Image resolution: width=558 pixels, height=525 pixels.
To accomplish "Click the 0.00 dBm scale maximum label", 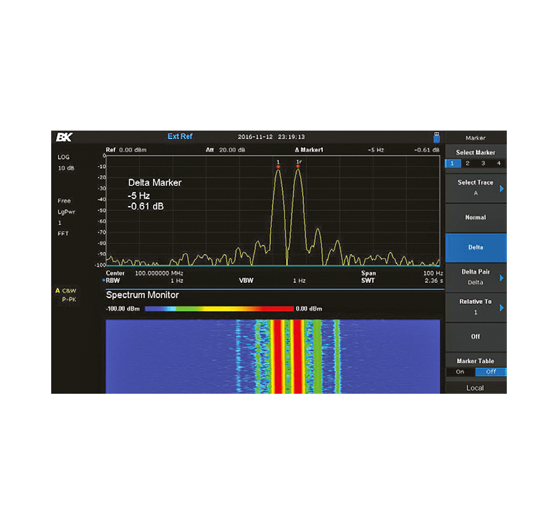I will click(x=309, y=308).
